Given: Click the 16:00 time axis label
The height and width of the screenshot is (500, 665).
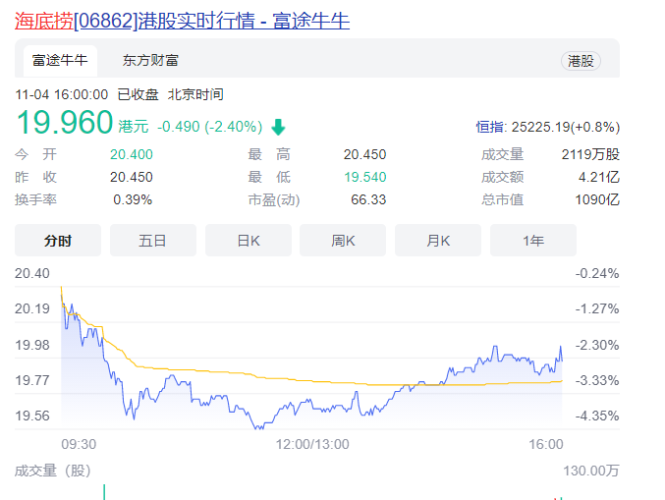Looking at the screenshot, I should coord(546,444).
